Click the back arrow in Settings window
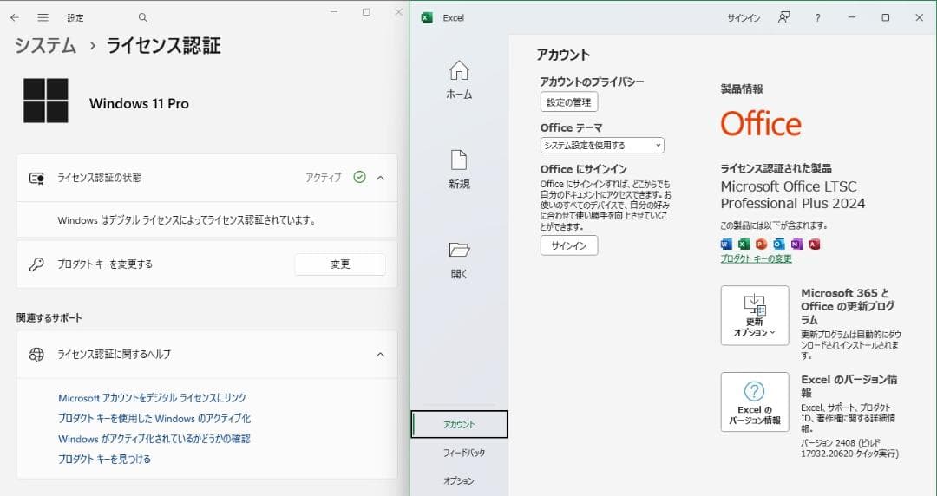 15,18
